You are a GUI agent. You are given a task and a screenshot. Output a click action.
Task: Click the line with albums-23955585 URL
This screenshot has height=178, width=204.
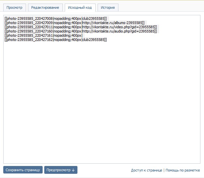75,23
